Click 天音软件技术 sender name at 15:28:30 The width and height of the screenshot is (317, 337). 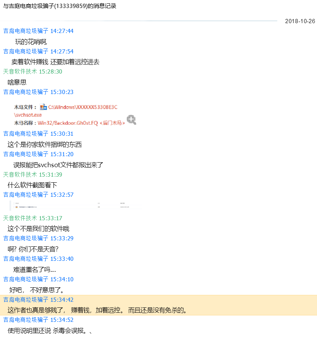point(20,71)
